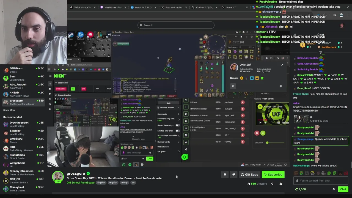The height and width of the screenshot is (198, 352).
Task: Open the Kick dashboard hamburger menu
Action: click(50, 76)
